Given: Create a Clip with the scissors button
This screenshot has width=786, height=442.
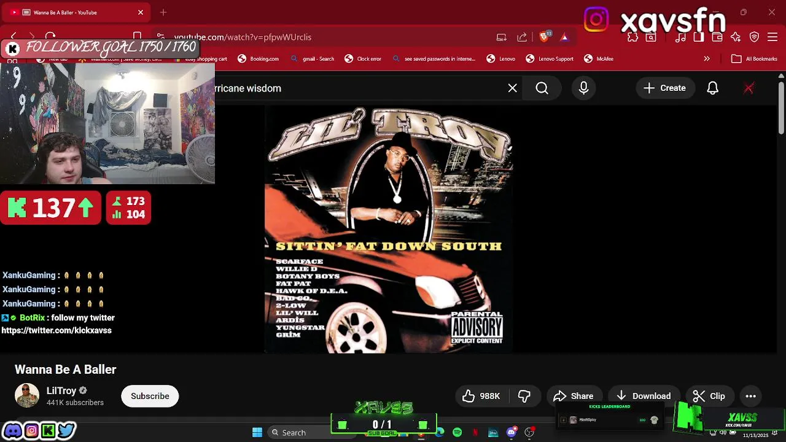Looking at the screenshot, I should pos(709,396).
